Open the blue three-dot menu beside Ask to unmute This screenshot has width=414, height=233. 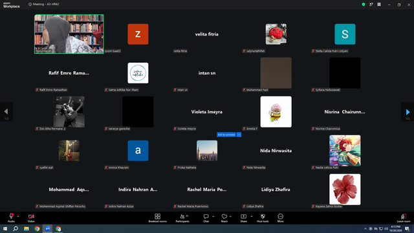[239, 135]
